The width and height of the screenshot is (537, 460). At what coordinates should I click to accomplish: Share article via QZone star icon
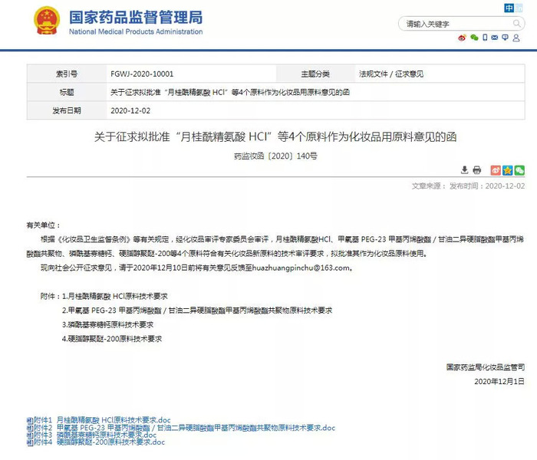[x=508, y=170]
